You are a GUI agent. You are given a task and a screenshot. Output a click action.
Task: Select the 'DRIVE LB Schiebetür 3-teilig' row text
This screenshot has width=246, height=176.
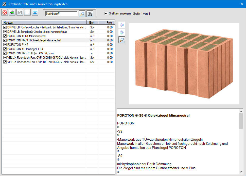pyautogui.click(x=37, y=32)
